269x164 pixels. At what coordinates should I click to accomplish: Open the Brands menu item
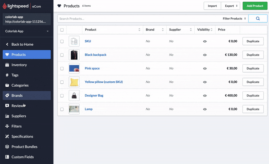click(x=27, y=95)
